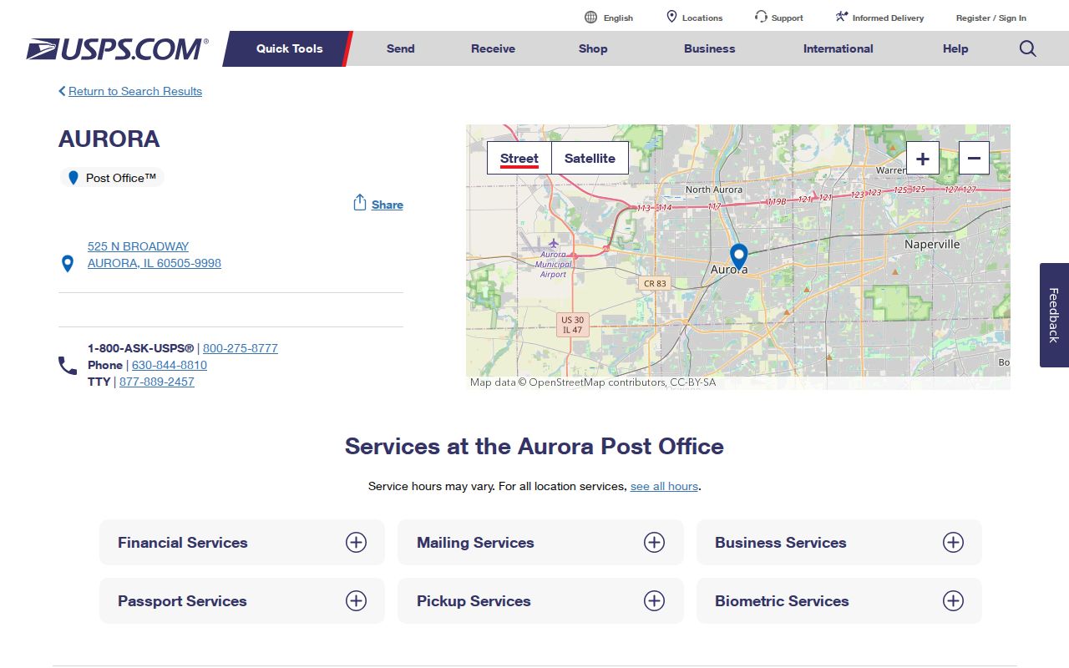Open the Feedback side tab
This screenshot has height=668, width=1069.
click(x=1054, y=315)
